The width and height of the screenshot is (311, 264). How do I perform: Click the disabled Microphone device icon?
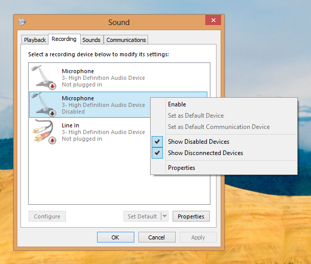point(44,104)
